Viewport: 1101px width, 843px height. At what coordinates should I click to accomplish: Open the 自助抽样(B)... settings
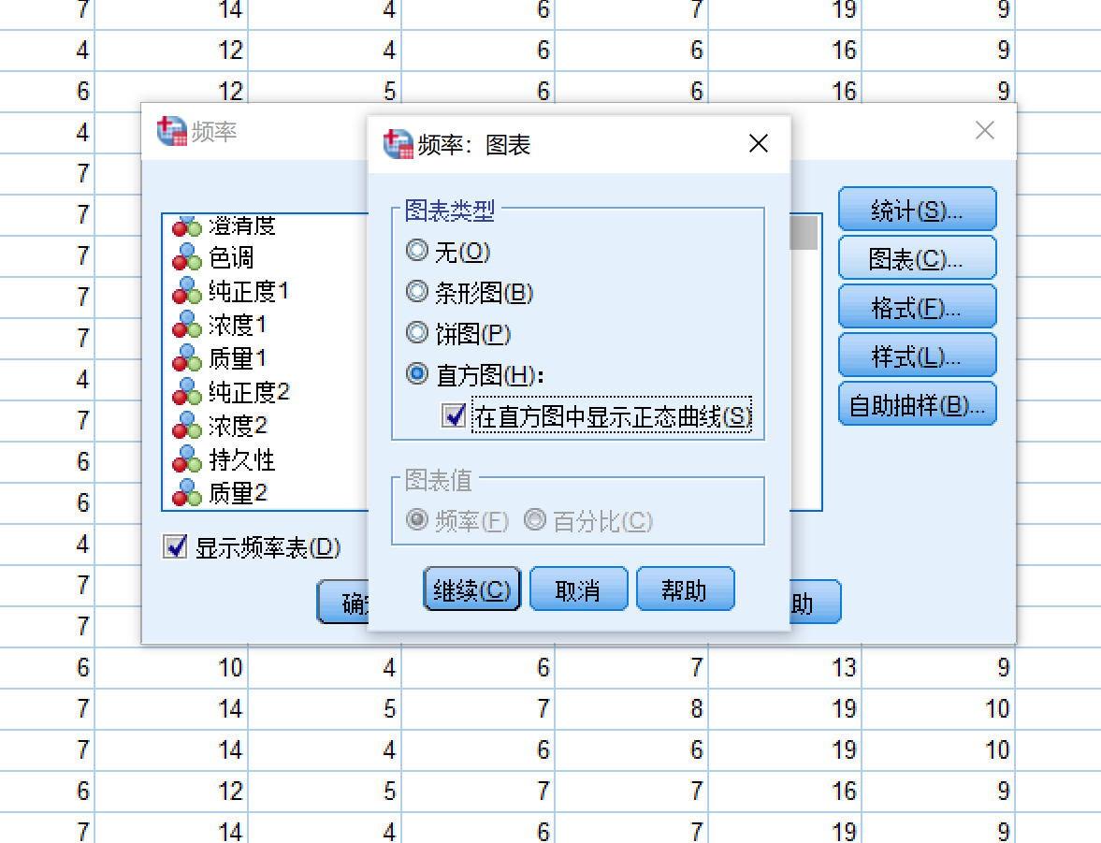(x=917, y=404)
